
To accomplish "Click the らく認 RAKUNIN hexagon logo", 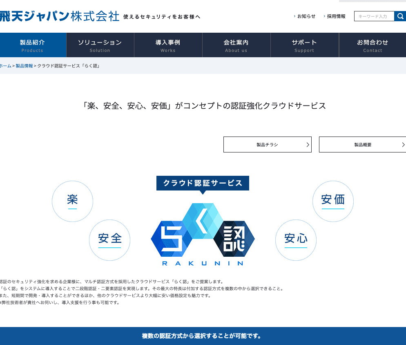I will click(x=203, y=234).
